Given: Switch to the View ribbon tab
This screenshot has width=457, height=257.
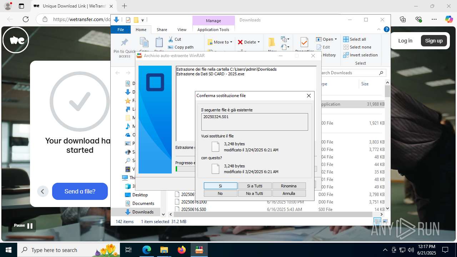Looking at the screenshot, I should pyautogui.click(x=182, y=30).
